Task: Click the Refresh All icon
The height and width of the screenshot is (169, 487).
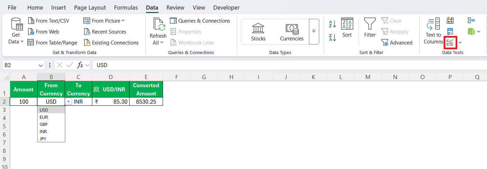Action: (x=159, y=24)
